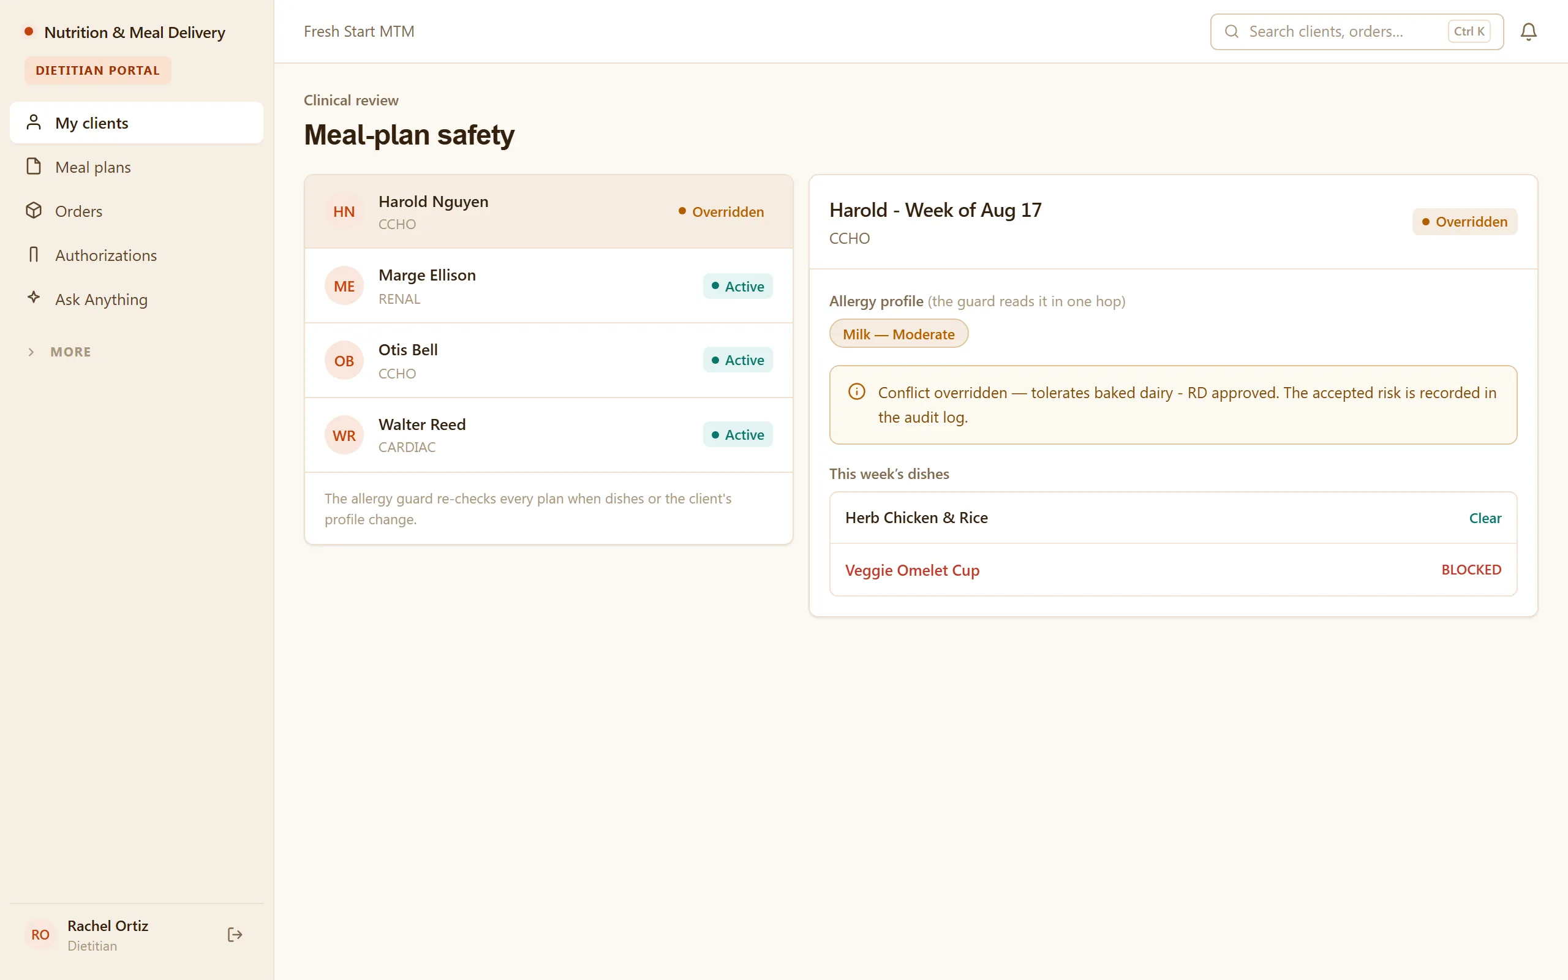Click the Orders box icon
This screenshot has height=980, width=1568.
34,211
